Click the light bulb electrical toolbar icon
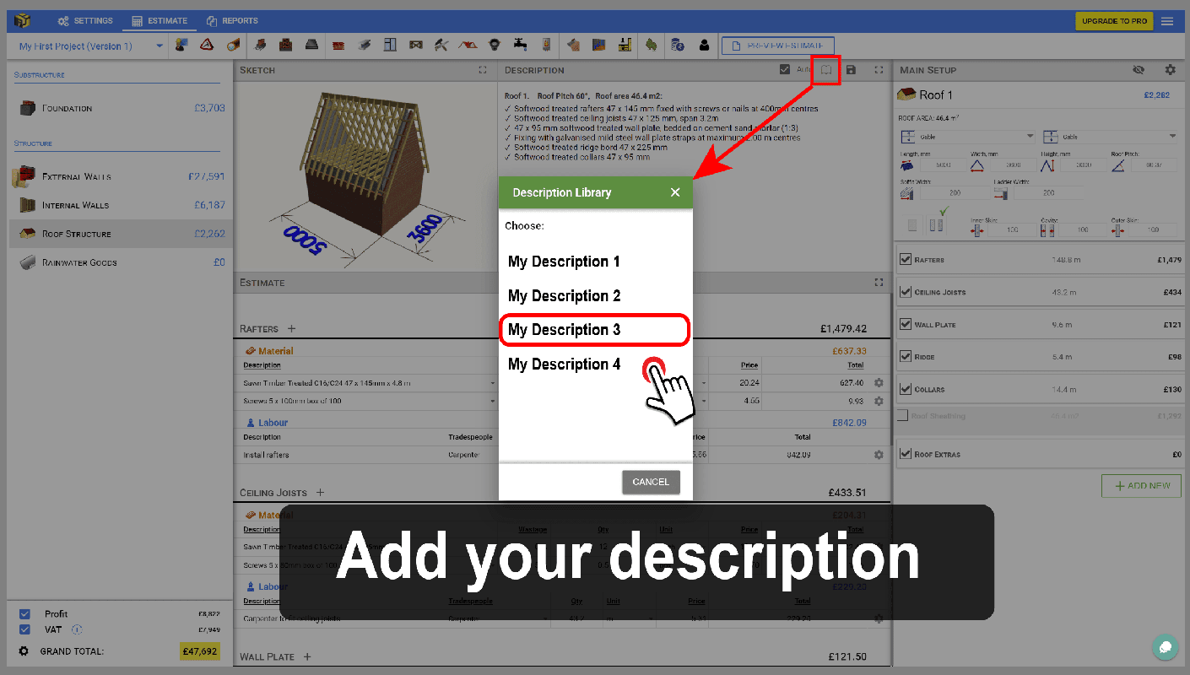The image size is (1190, 675). [x=495, y=46]
